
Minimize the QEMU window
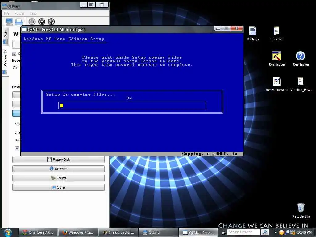pos(218,28)
